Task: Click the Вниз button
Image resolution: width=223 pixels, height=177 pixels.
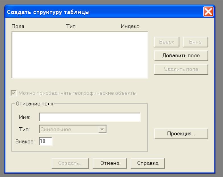Action: [x=195, y=42]
